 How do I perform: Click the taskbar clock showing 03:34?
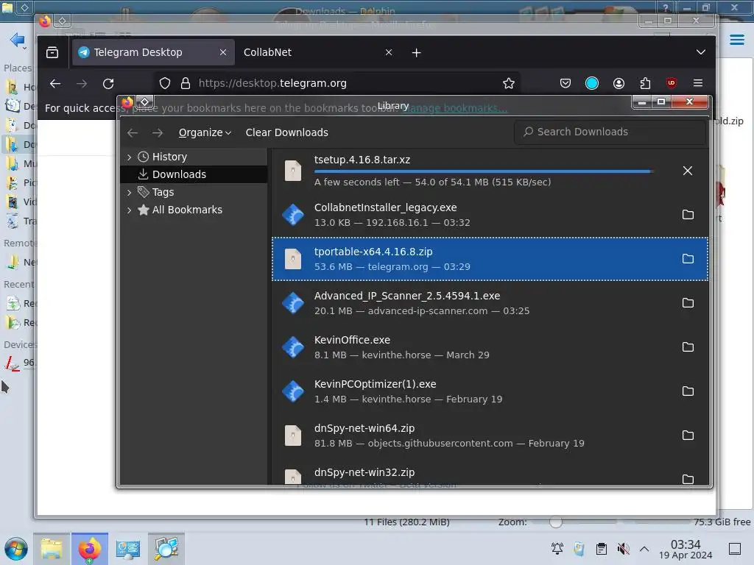(x=686, y=549)
